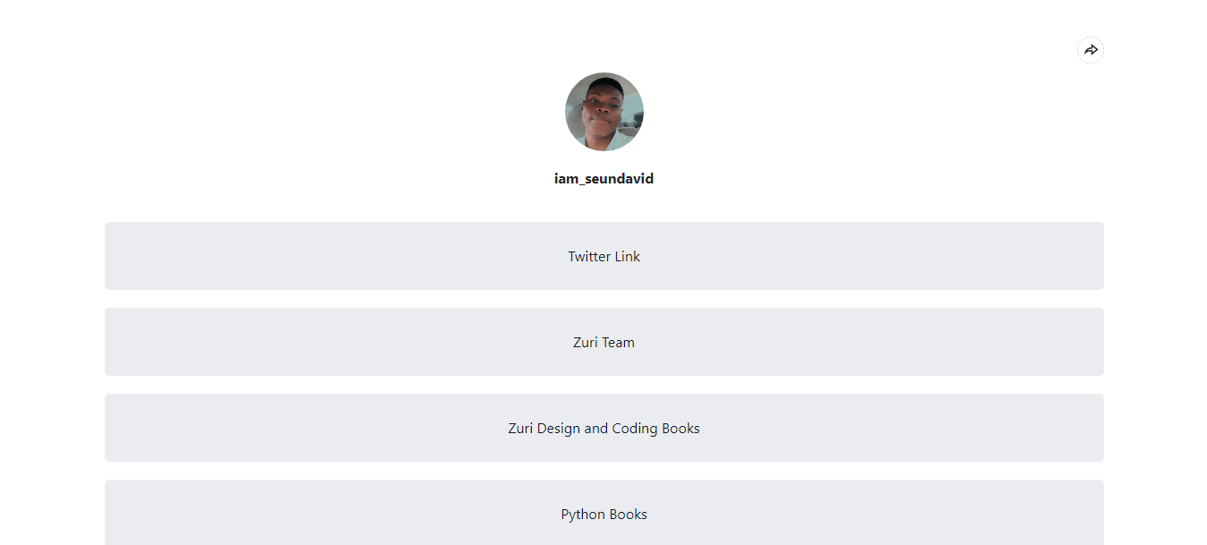Choose the third link card about Zuri books
Image resolution: width=1207 pixels, height=545 pixels.
[604, 428]
